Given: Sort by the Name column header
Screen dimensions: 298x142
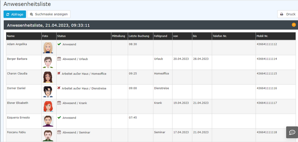Looking at the screenshot, I should pyautogui.click(x=11, y=36).
